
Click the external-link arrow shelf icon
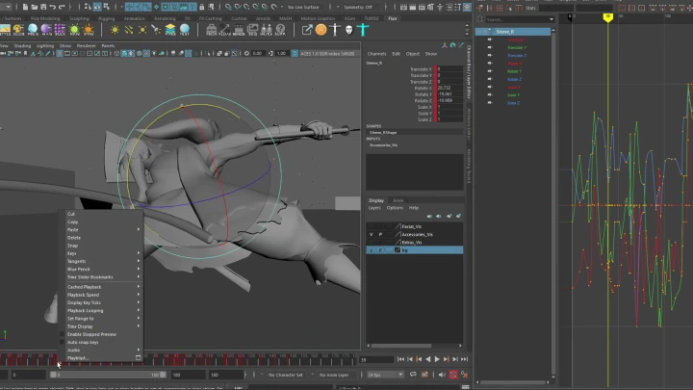tap(307, 30)
